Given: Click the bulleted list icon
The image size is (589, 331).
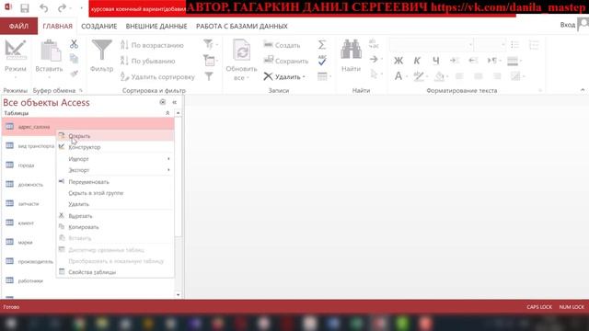Looking at the screenshot, I should [x=514, y=45].
